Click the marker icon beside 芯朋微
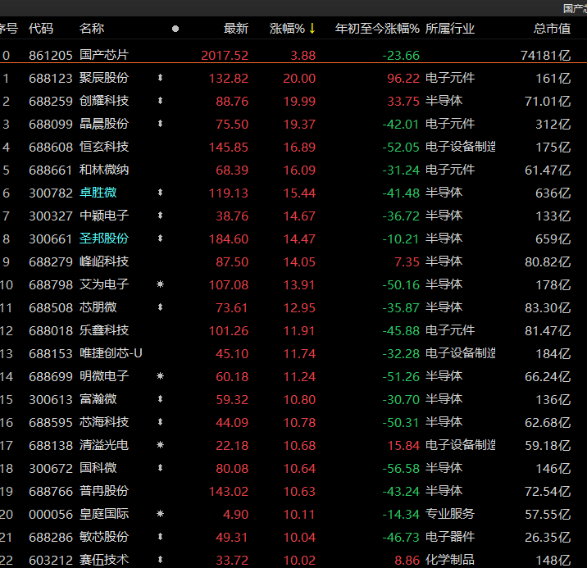 tap(160, 307)
